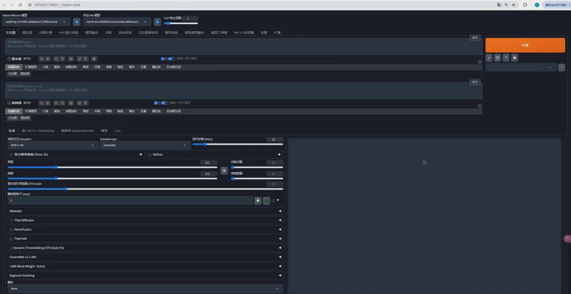Refresh the Stable Diffusion checkpoint list
The image size is (571, 294).
pos(77,22)
